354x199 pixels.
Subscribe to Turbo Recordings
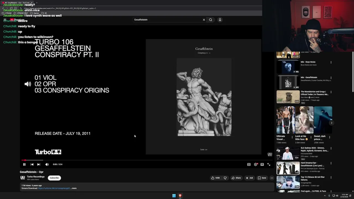point(54,178)
